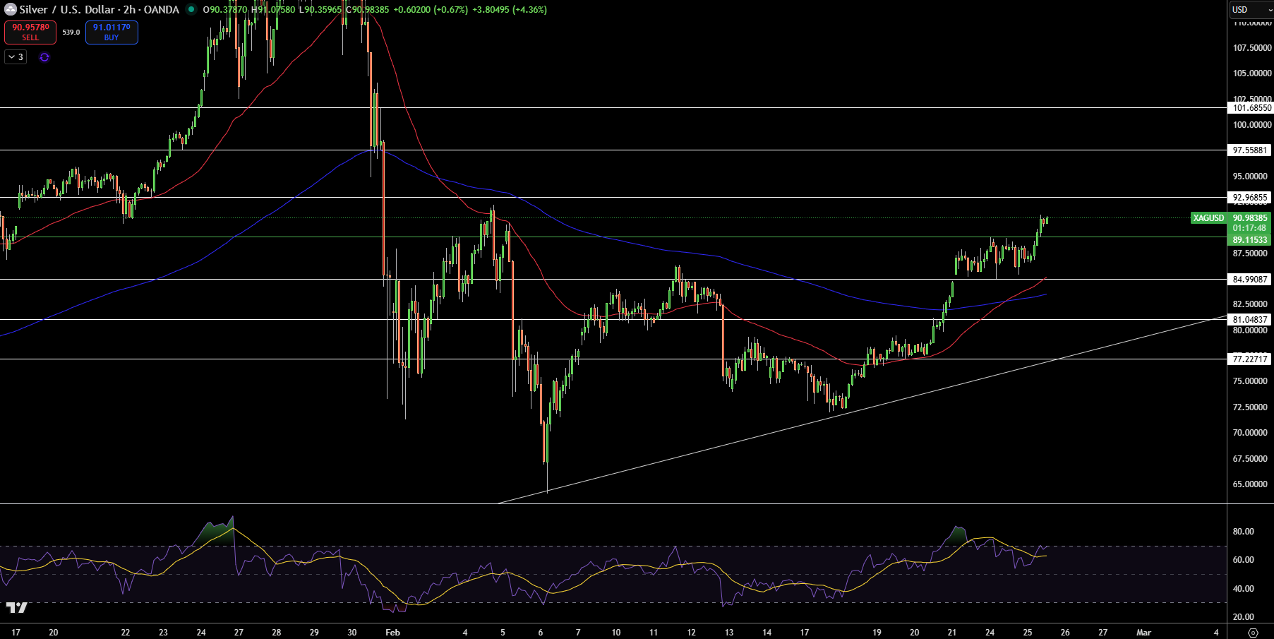Click the +3.80495 (+4.36%) change value
Viewport: 1274px width, 639px height.
pyautogui.click(x=510, y=9)
